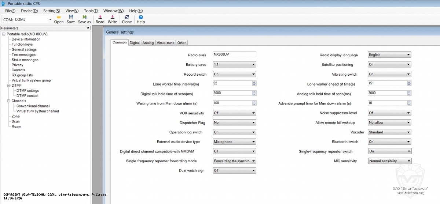440x204 pixels.
Task: Pin the Parameters panel with pushpin icon
Action: tap(88, 28)
